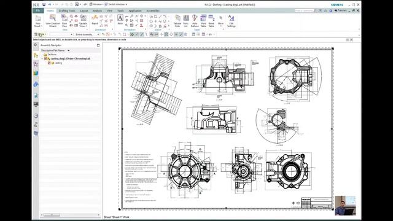Switch to the Analysis tab

97,11
